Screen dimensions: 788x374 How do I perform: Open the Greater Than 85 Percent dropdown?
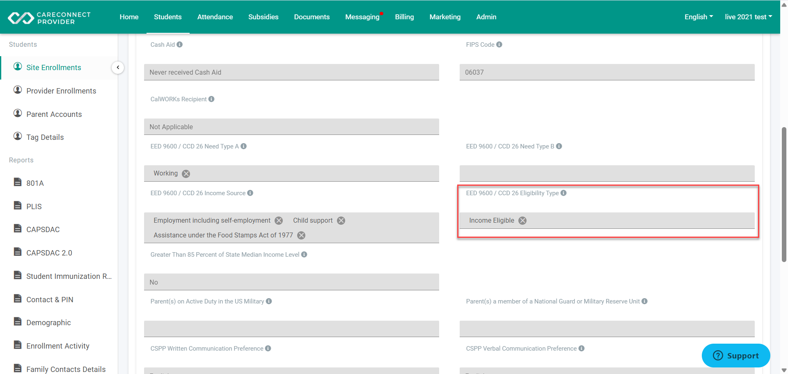click(x=291, y=282)
